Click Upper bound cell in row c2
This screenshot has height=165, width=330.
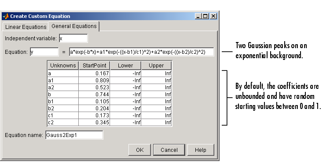tap(156, 122)
